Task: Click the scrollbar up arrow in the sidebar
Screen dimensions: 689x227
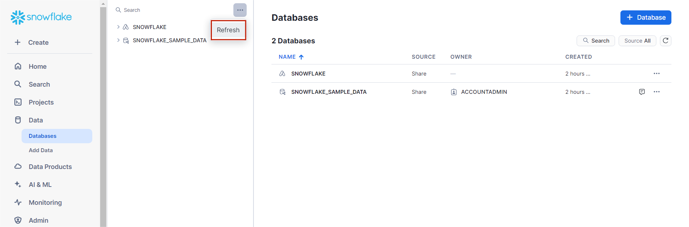Action: click(103, 4)
